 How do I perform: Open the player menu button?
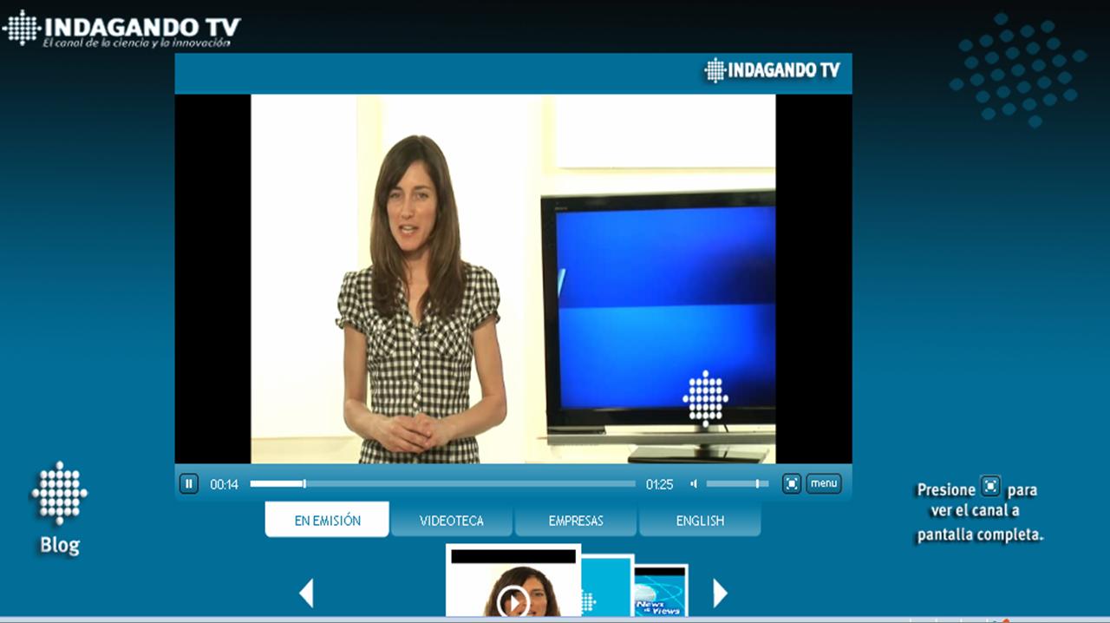coord(823,484)
